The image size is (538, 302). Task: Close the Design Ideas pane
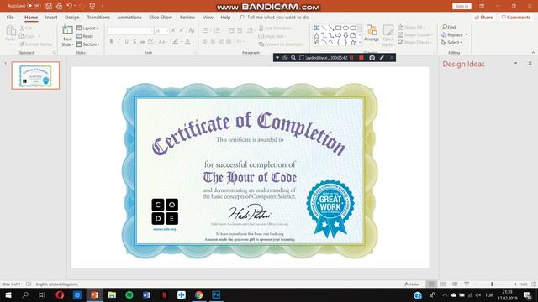(x=530, y=64)
